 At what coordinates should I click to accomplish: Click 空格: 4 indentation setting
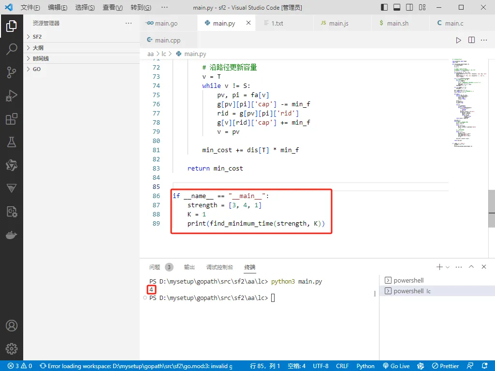click(x=297, y=366)
